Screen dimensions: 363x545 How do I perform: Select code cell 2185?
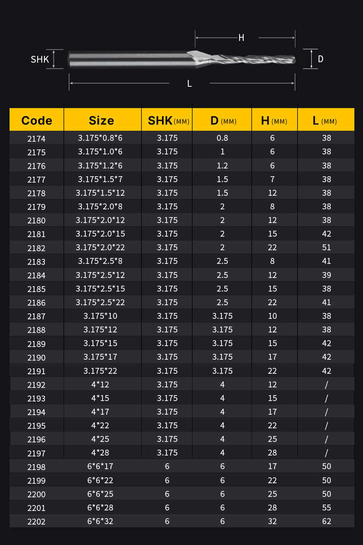click(x=36, y=289)
